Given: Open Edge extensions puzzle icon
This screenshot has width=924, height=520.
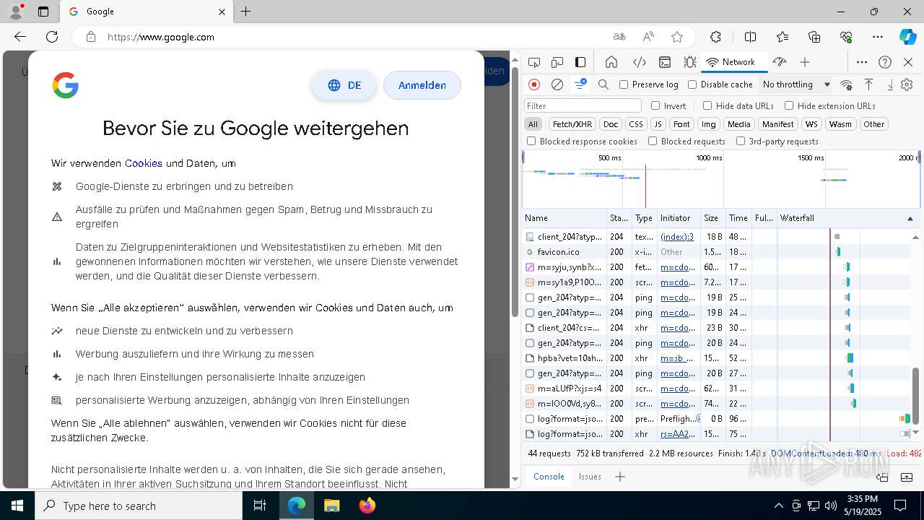Looking at the screenshot, I should [715, 37].
